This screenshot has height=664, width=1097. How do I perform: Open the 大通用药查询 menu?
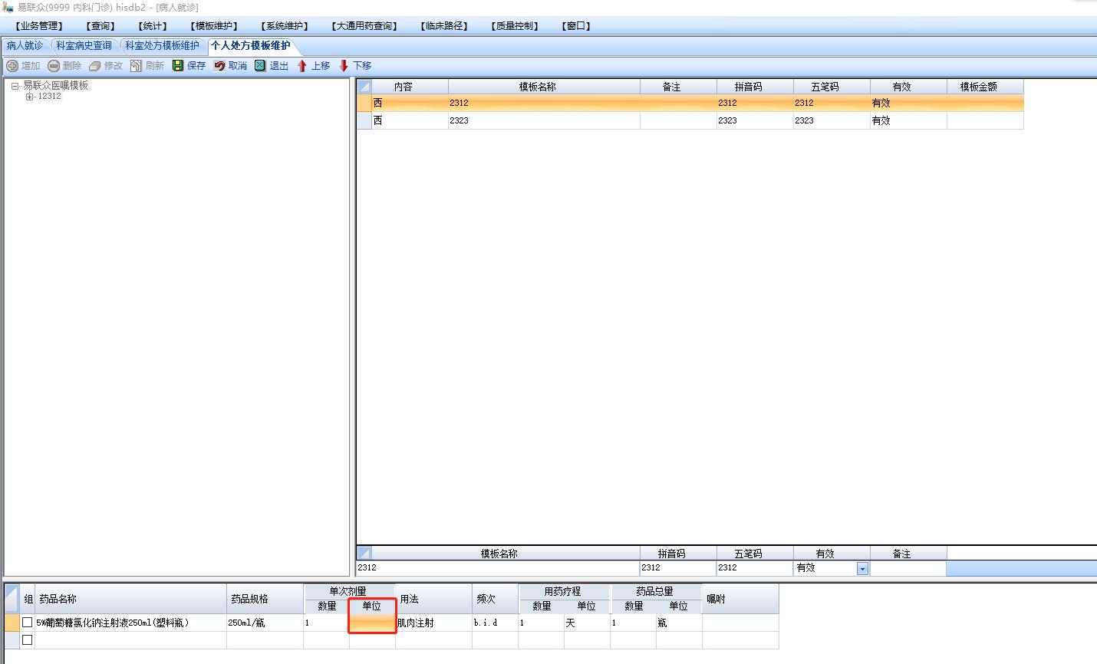coord(364,26)
